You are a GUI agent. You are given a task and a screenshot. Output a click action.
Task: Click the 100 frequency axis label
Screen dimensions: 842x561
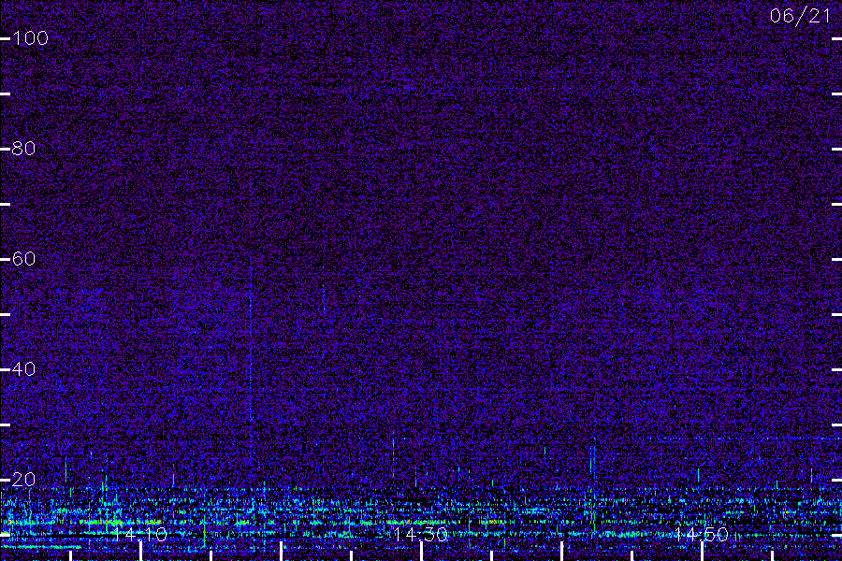coord(30,38)
